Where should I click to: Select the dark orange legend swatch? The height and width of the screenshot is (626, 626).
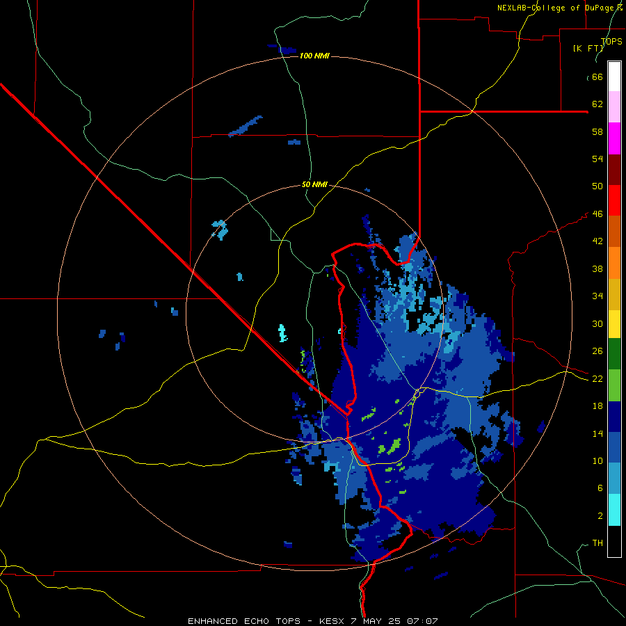614,231
